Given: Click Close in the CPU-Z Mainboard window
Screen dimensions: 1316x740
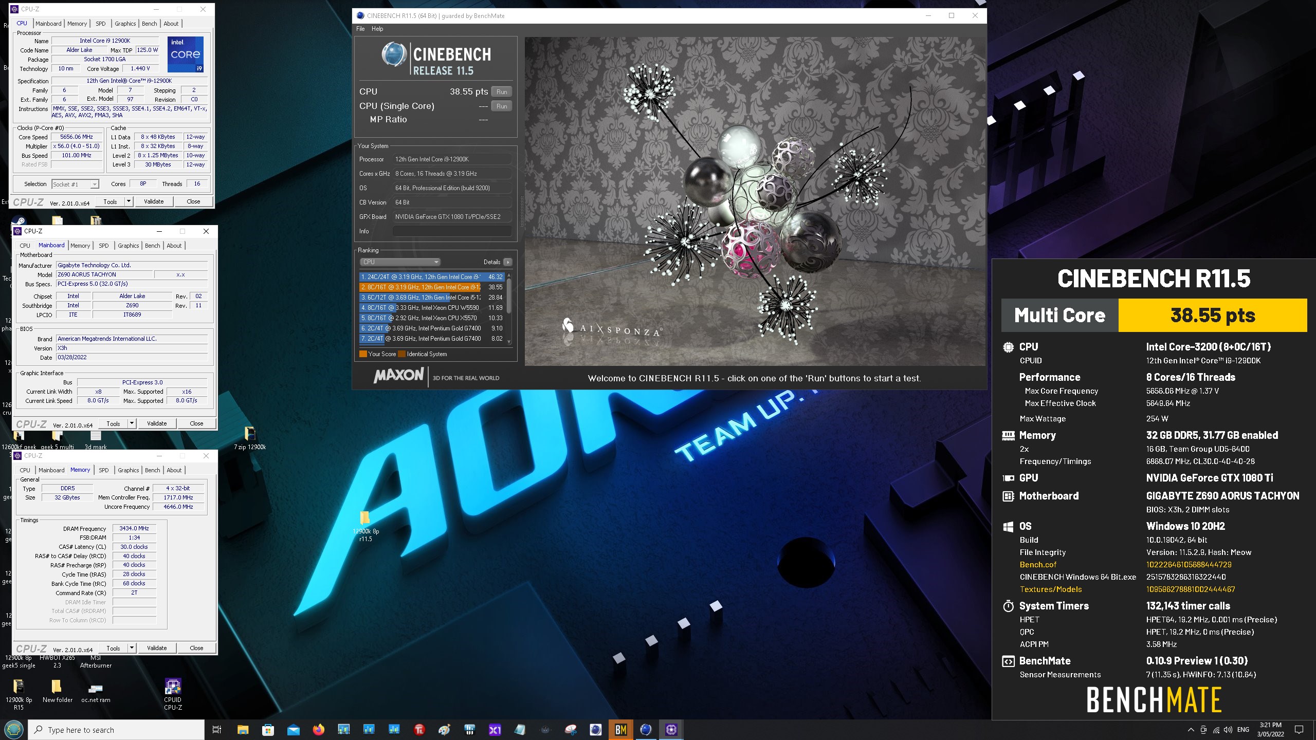Looking at the screenshot, I should (x=196, y=423).
